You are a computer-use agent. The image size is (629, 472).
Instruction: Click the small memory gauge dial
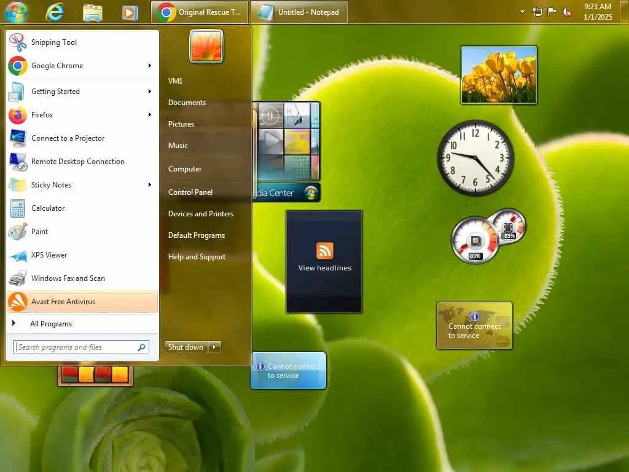pos(509,226)
